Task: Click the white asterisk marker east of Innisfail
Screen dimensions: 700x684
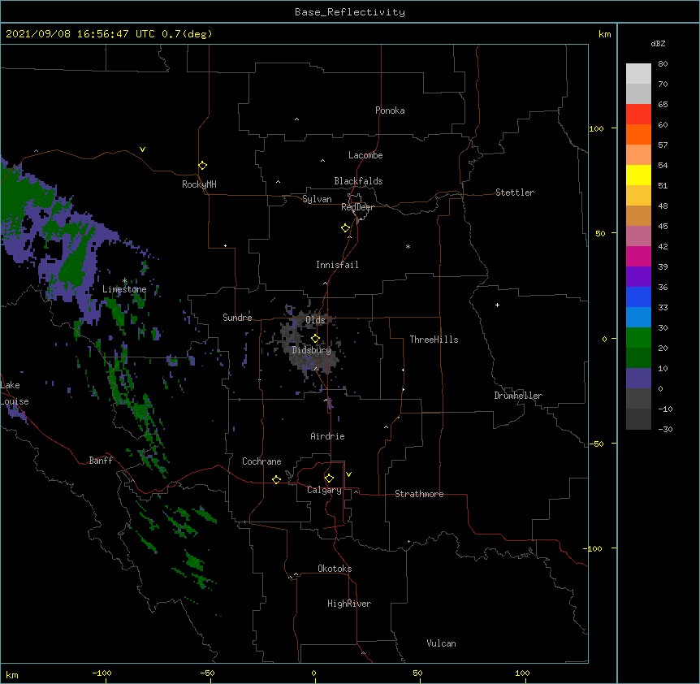Action: tap(408, 246)
